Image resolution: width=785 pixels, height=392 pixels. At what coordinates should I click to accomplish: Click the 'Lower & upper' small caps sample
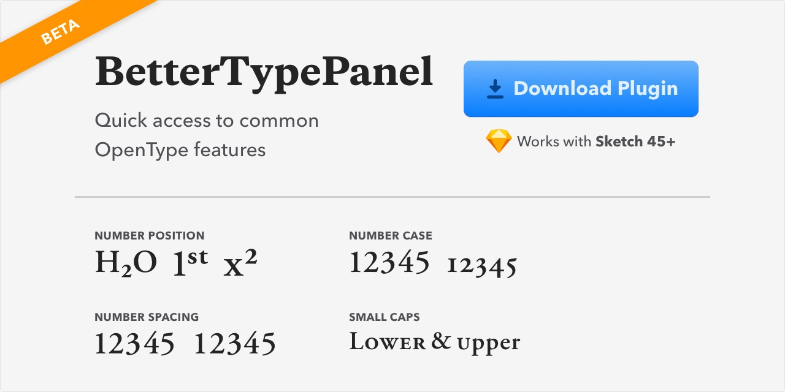(x=434, y=342)
